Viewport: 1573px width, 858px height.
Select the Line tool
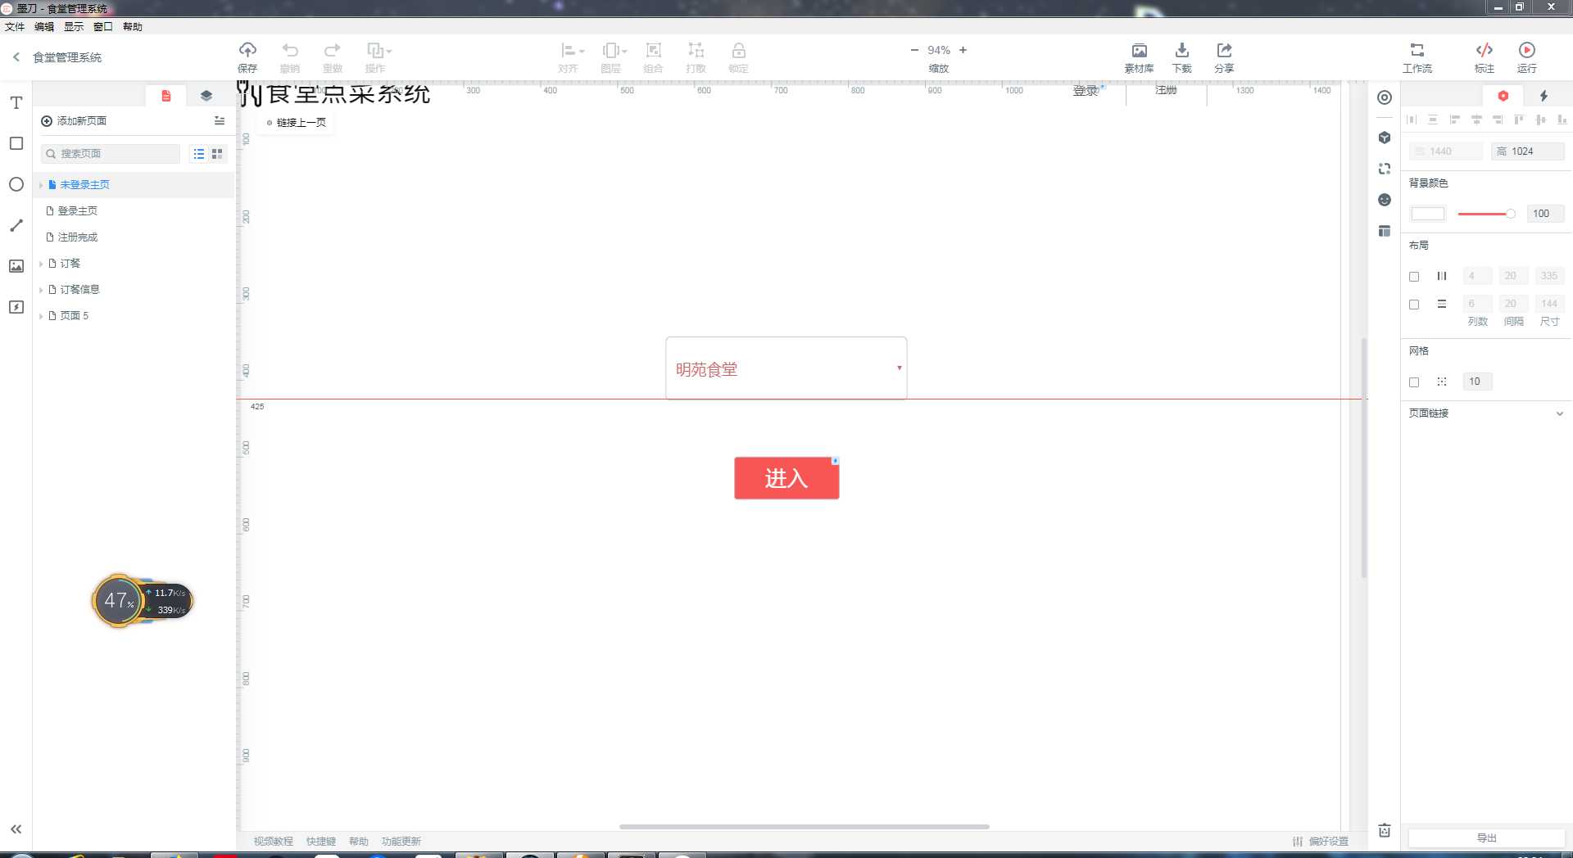pos(16,225)
